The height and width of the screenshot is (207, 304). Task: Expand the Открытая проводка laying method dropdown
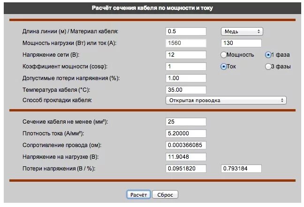click(226, 100)
